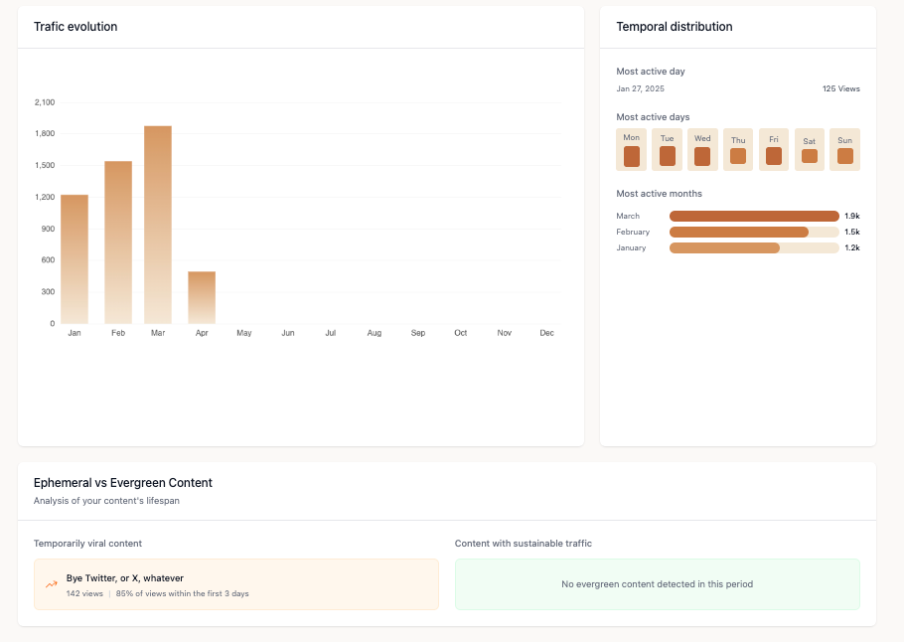The image size is (904, 642).
Task: Click the "Trafic evolution" panel heading
Action: (x=75, y=27)
